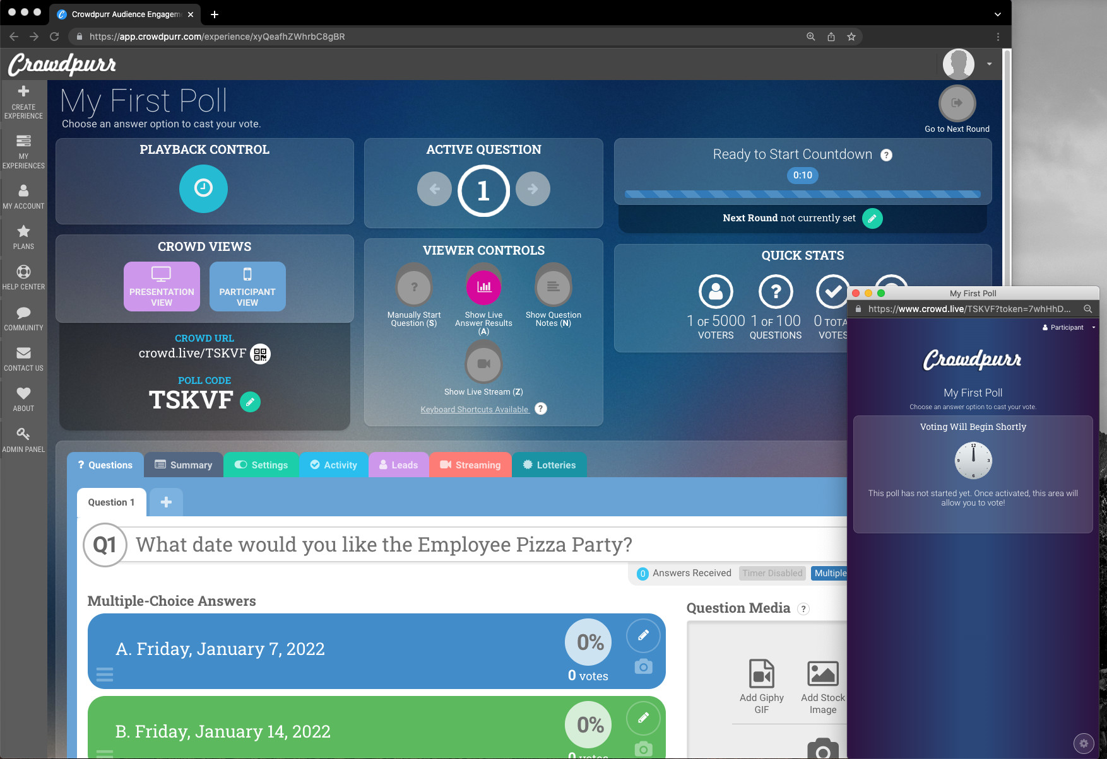Open Keyboard Shortcuts Available link
This screenshot has width=1107, height=759.
(475, 409)
